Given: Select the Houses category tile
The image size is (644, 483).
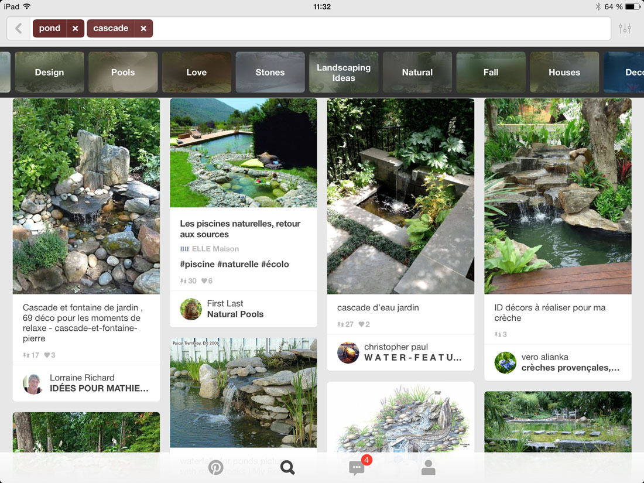Looking at the screenshot, I should tap(564, 72).
